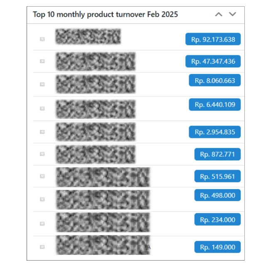Select the image icon in the Rp. 8.060.663 row
Viewport: 266px width, 266px height.
pos(42,84)
